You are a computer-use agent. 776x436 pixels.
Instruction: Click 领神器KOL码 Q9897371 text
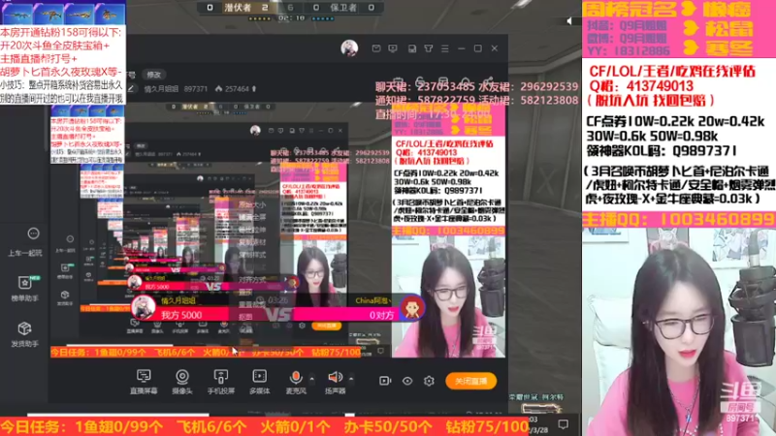[x=662, y=150]
